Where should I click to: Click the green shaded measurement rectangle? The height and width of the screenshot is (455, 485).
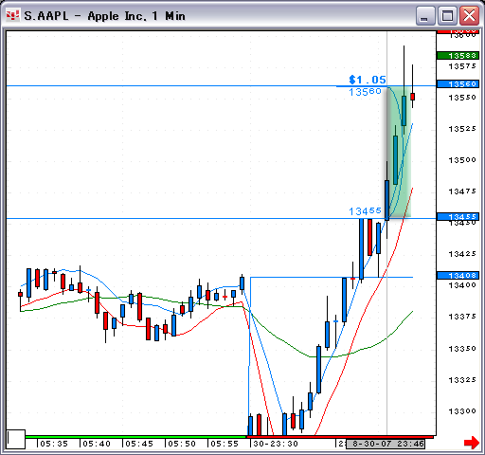pos(399,152)
